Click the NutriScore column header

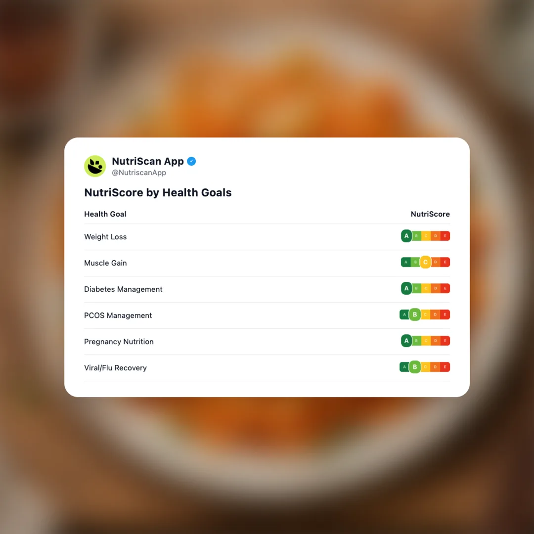pyautogui.click(x=430, y=214)
